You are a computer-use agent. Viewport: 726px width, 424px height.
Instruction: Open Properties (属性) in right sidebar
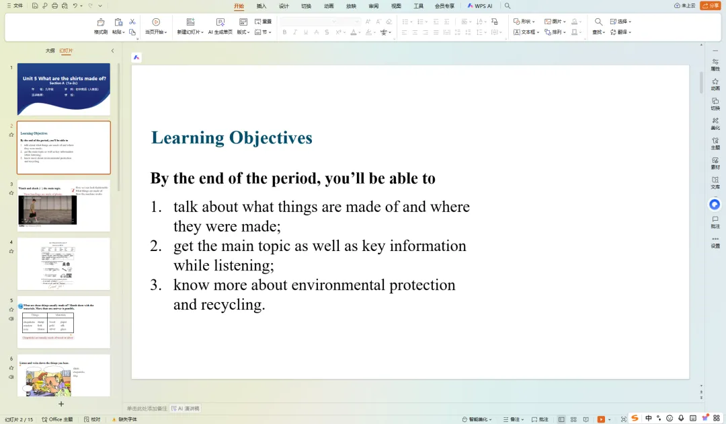click(715, 65)
